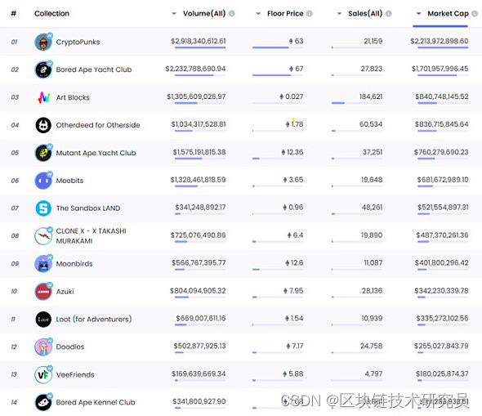Open the VeeFriends collection link
The image size is (482, 416).
(x=75, y=374)
